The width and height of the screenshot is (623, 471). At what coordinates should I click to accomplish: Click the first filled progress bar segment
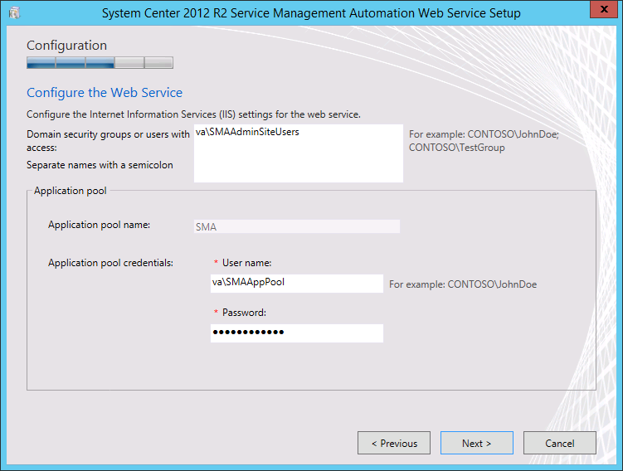point(41,63)
